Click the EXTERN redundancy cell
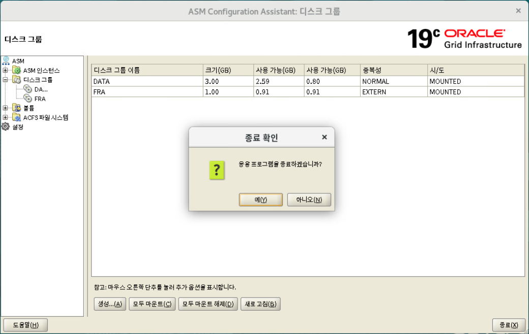Screen dimensions: 529x334 (394, 92)
